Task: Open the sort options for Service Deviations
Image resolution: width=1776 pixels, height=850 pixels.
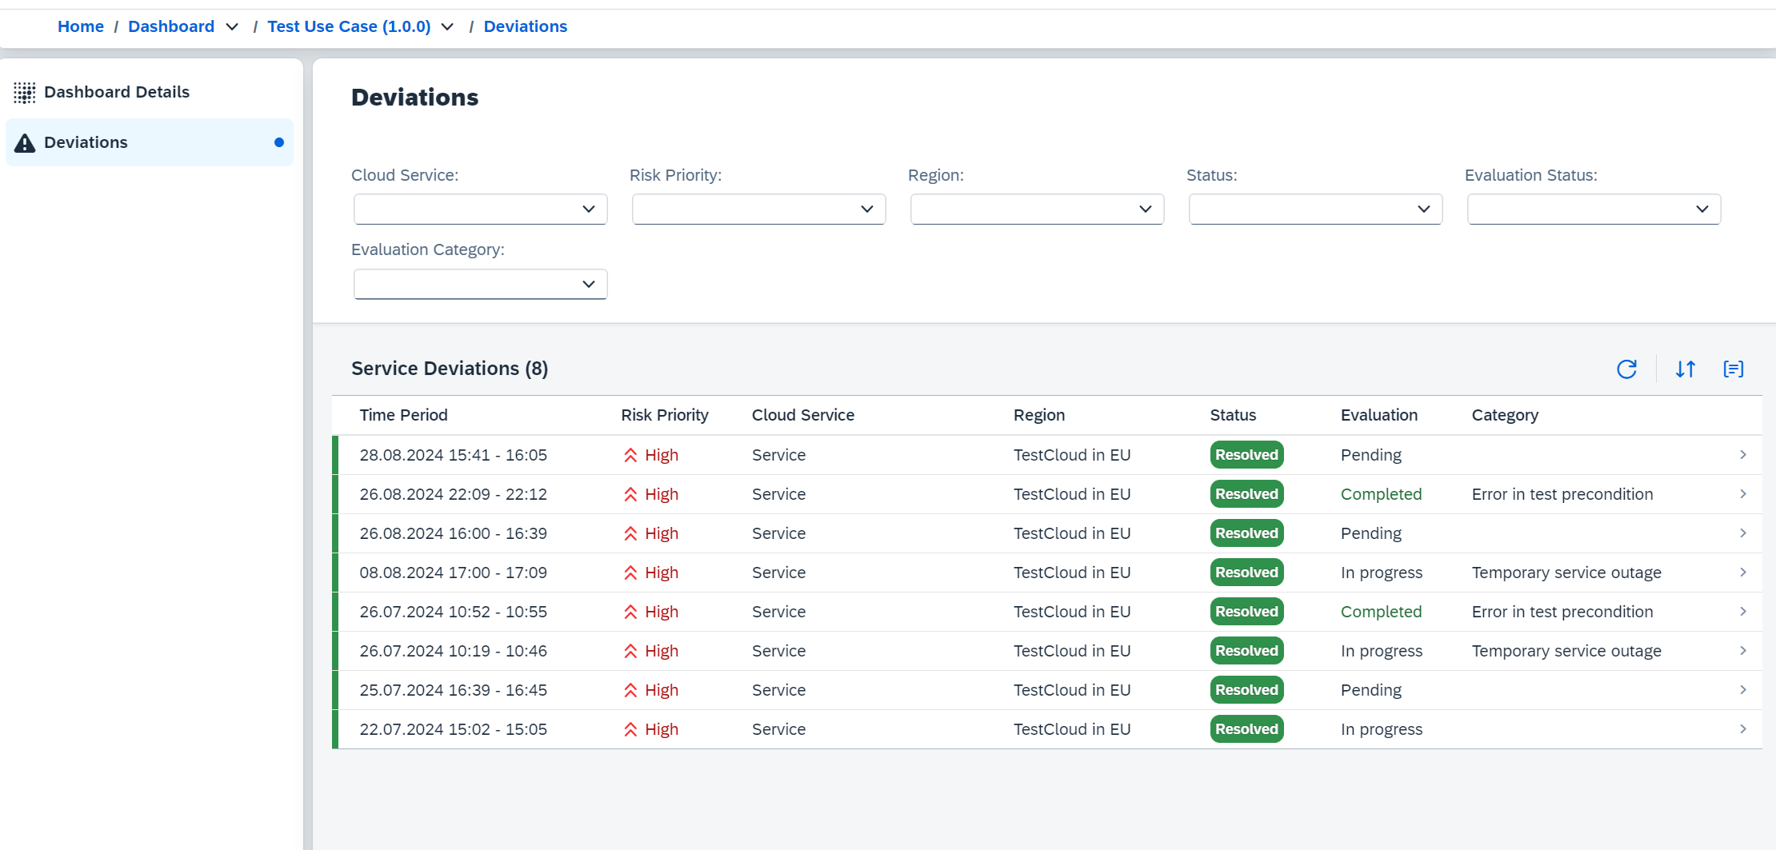Action: pyautogui.click(x=1685, y=369)
